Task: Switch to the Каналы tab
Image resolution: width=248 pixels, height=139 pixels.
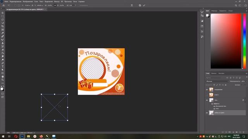Action: click(x=214, y=73)
